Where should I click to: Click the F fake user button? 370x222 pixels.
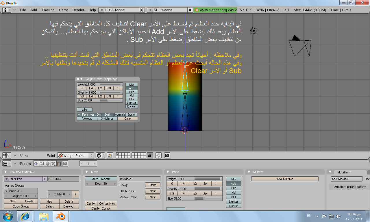pos(45,179)
